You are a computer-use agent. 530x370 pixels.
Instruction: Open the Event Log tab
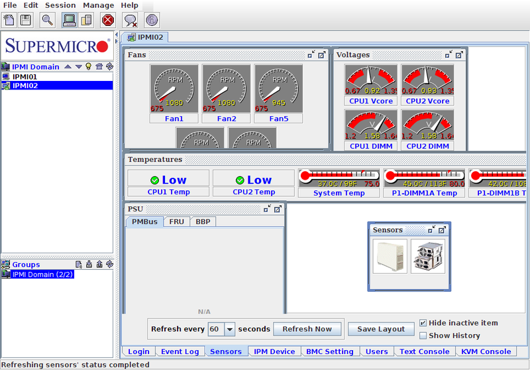(x=180, y=351)
